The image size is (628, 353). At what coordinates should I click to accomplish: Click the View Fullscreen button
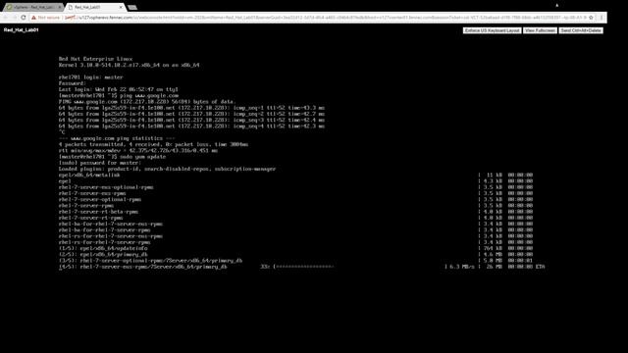point(540,30)
